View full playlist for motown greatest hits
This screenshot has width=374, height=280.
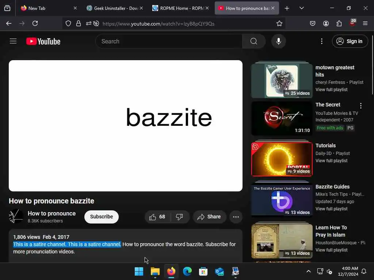click(331, 90)
